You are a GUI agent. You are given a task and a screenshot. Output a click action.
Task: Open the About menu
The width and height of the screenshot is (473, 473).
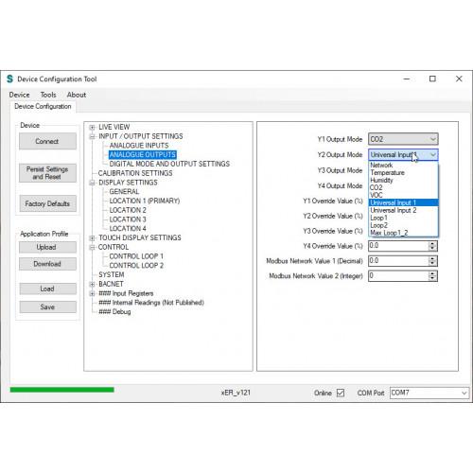click(x=77, y=95)
